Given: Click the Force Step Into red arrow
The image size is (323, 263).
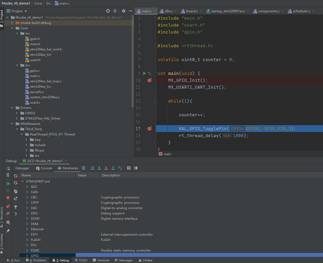Looking at the screenshot, I should [x=106, y=168].
